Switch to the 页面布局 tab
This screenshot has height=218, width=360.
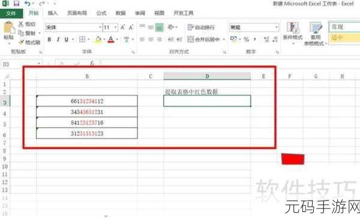coord(77,13)
